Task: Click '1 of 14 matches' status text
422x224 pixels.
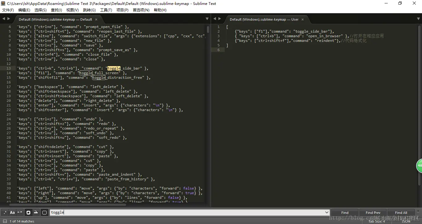Action: click(22, 221)
